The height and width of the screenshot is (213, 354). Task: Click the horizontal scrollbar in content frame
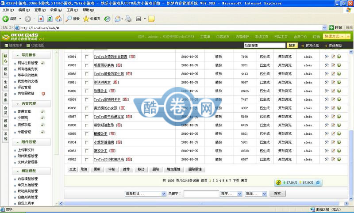tap(202, 203)
